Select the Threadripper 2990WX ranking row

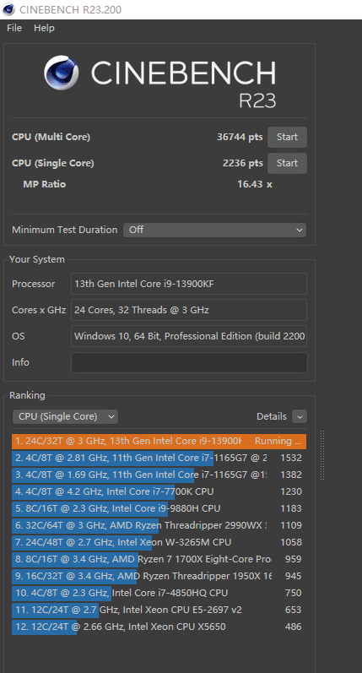pos(159,525)
